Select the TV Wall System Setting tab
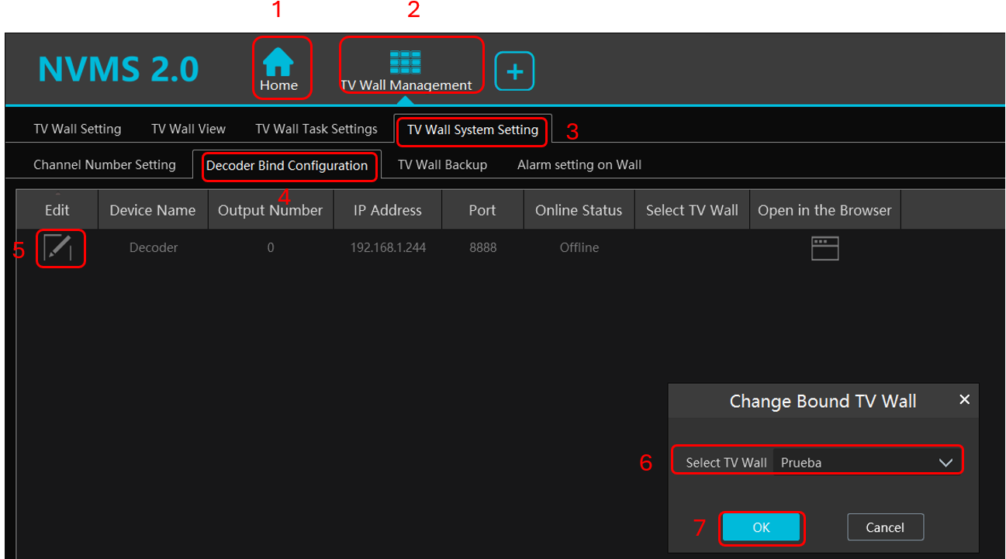 tap(472, 129)
